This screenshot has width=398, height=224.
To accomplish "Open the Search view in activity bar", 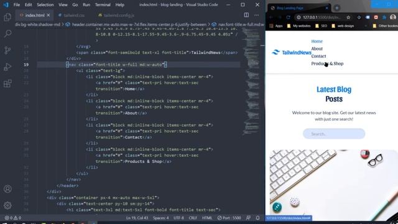I will click(x=7, y=34).
